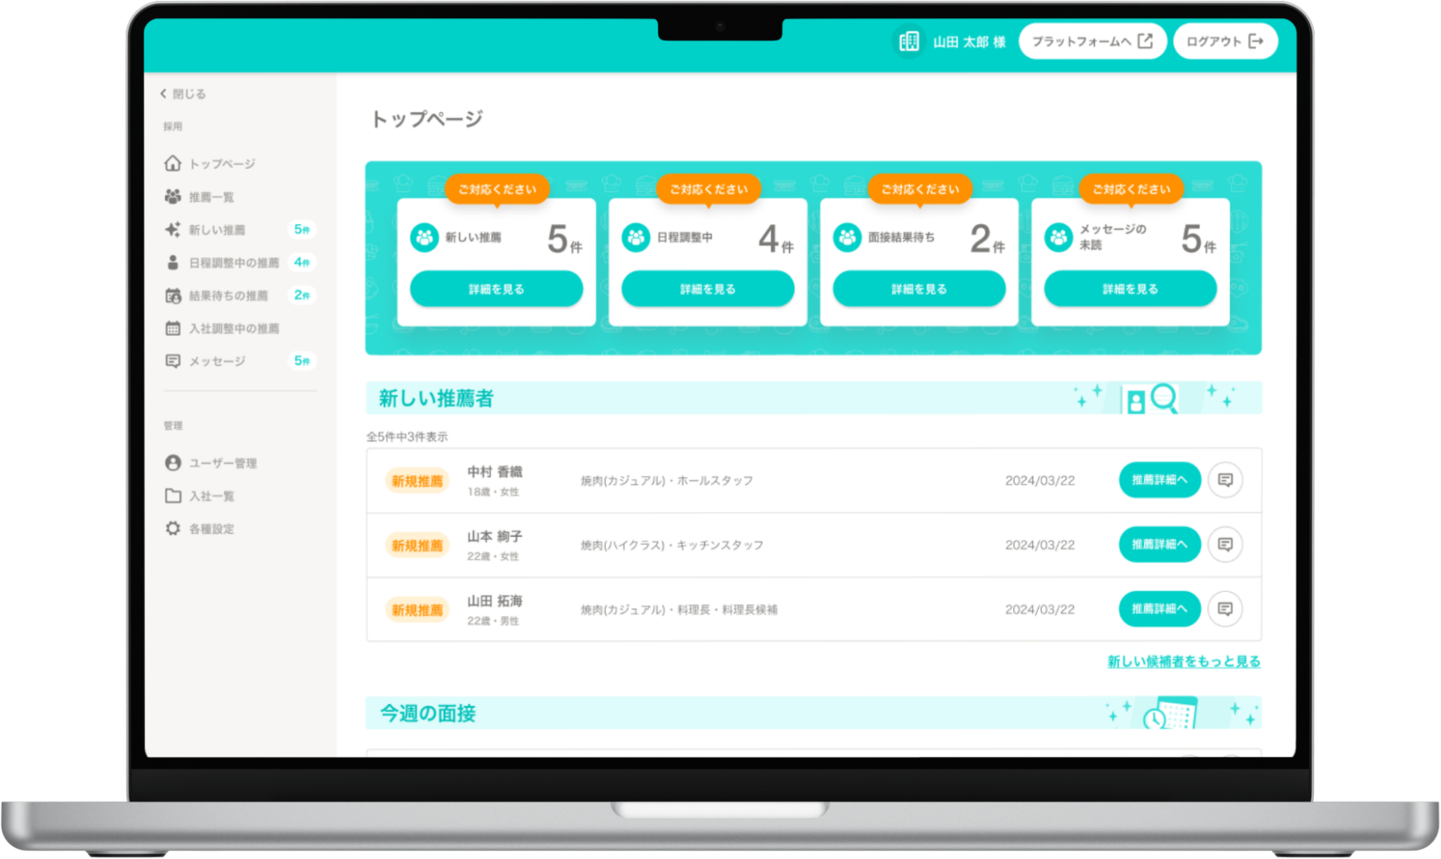Click the sparkle icon for 新しい推薦
Viewport: 1441px width, 859px height.
[172, 229]
